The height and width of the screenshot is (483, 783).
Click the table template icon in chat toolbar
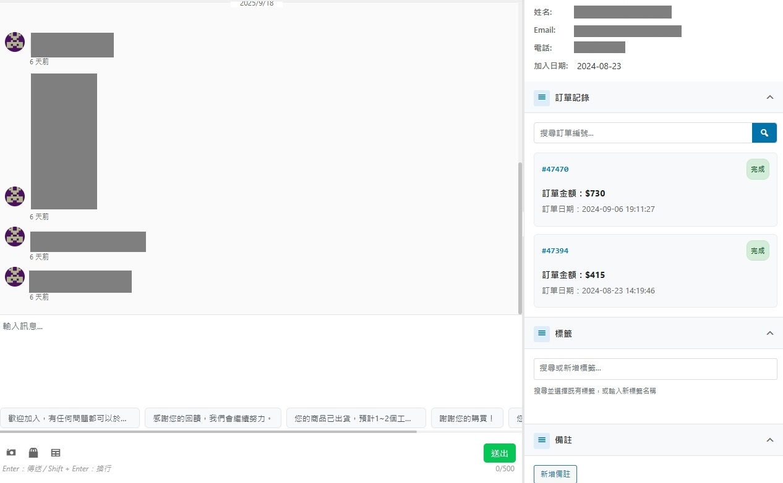[56, 453]
